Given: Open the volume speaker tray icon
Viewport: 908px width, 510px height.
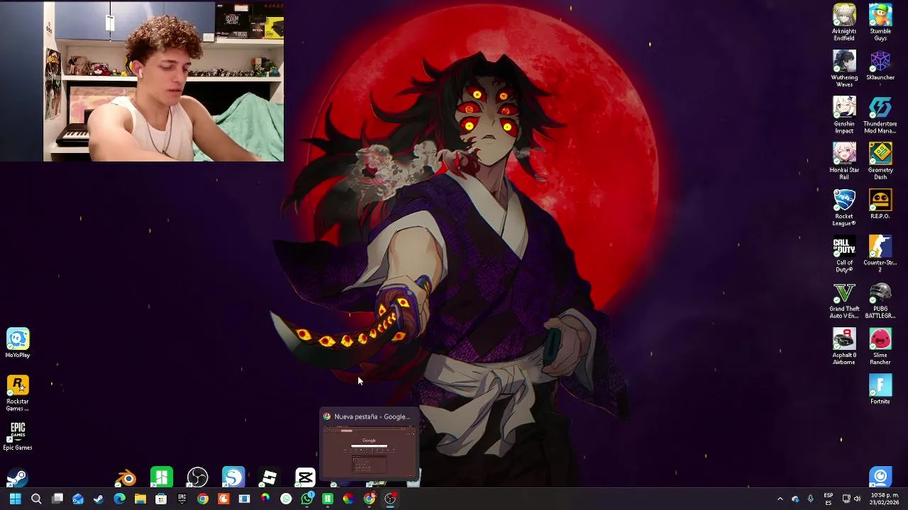Looking at the screenshot, I should click(858, 499).
